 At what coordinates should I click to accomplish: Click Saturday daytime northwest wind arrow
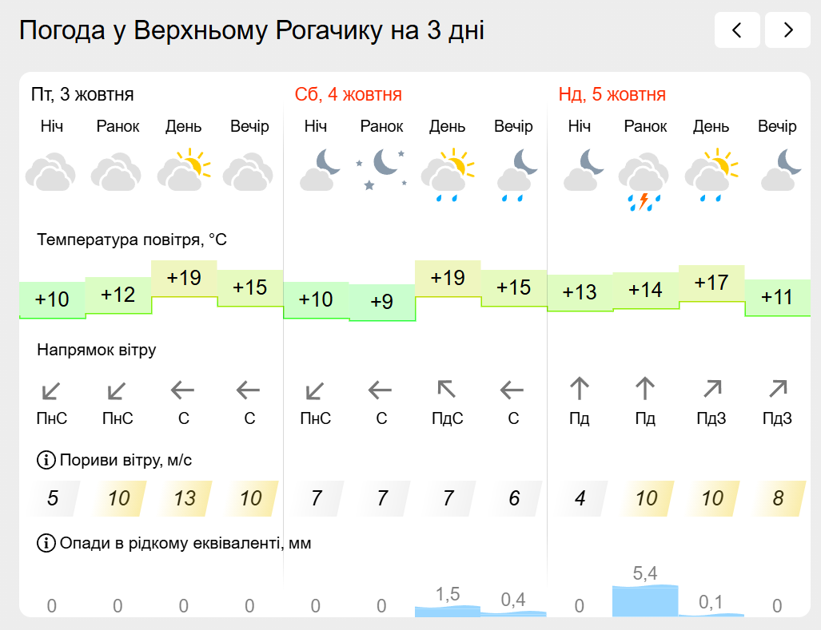click(x=447, y=390)
